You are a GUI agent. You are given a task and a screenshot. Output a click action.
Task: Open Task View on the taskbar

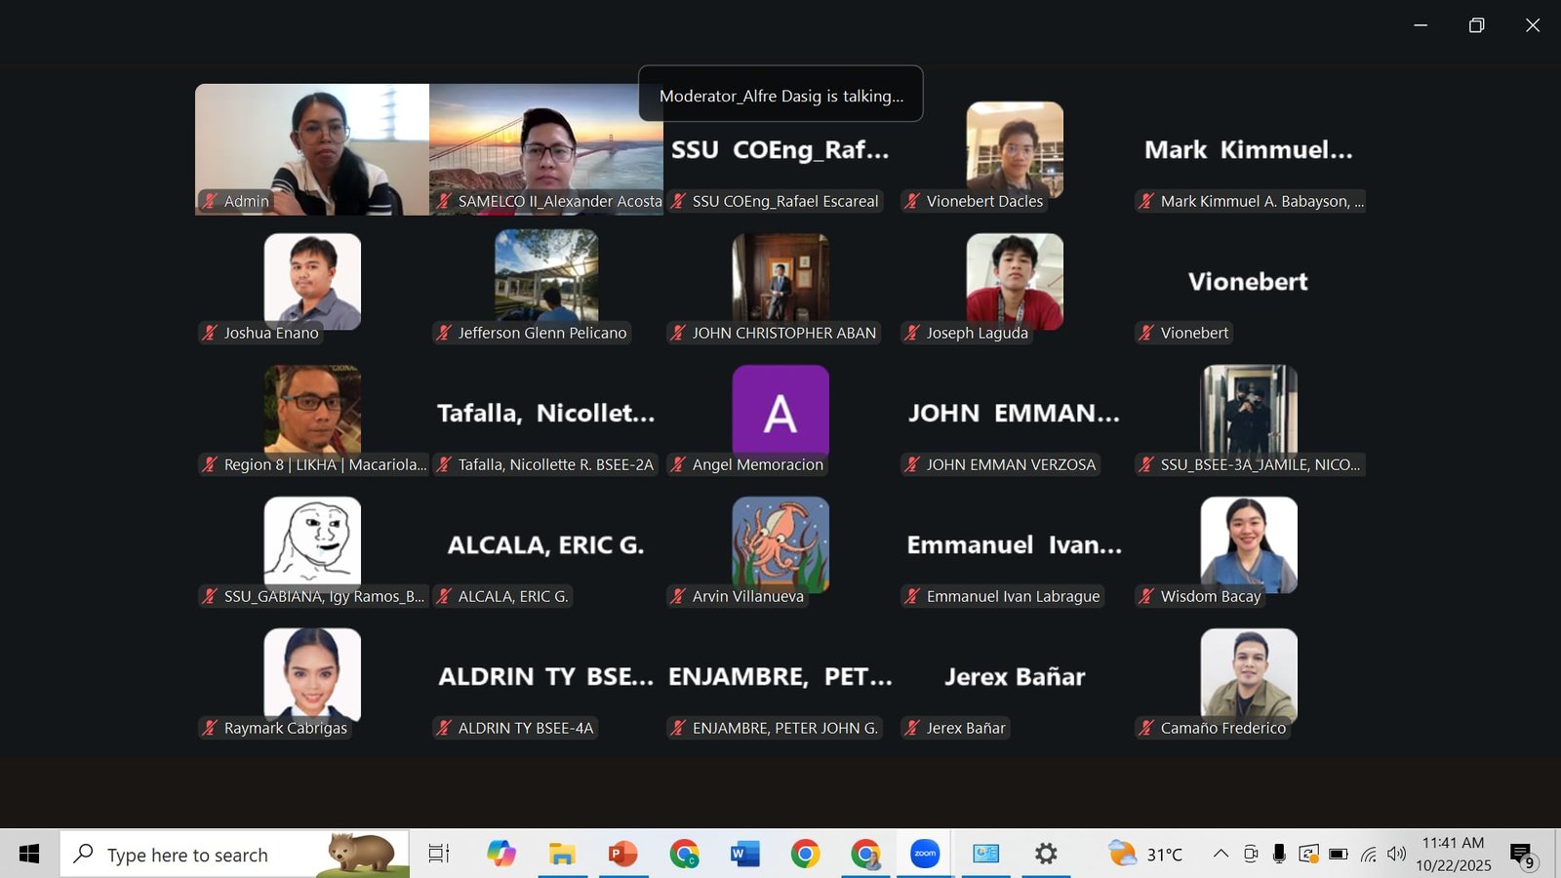(439, 854)
